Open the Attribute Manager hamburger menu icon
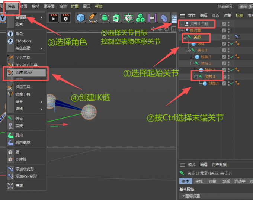Screen dimensions: 253x200 (182, 165)
